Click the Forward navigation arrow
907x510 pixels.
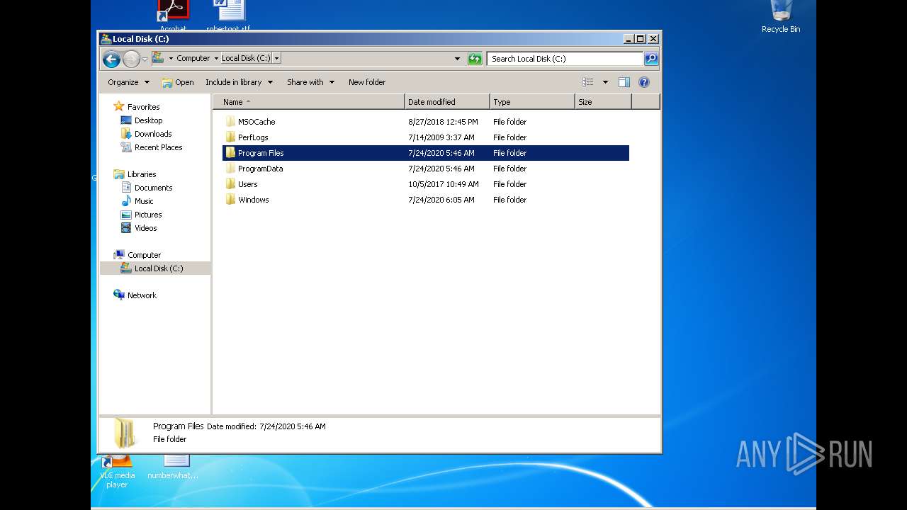click(131, 59)
